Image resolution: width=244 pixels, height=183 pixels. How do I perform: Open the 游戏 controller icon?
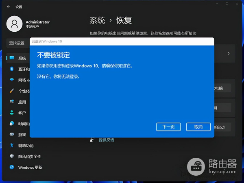(x=12, y=134)
